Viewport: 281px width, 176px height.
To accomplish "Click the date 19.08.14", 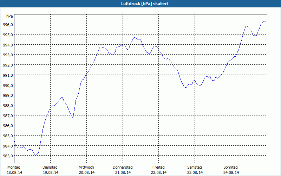I will pos(51,173).
